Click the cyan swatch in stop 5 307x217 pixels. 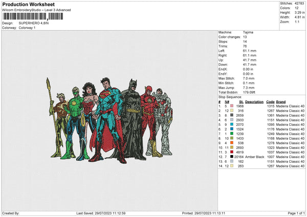coord(232,124)
